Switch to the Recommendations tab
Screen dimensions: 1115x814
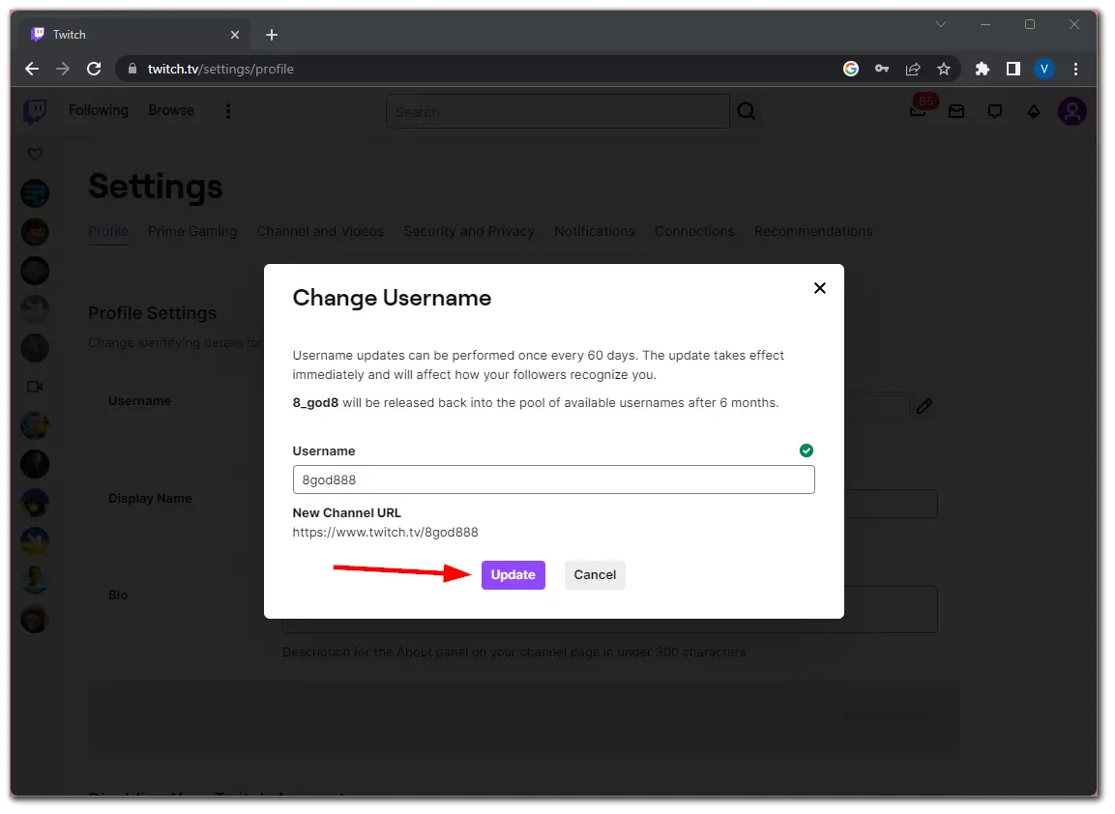click(812, 231)
